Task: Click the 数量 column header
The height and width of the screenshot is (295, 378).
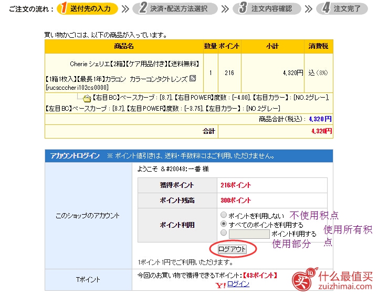Action: click(211, 46)
